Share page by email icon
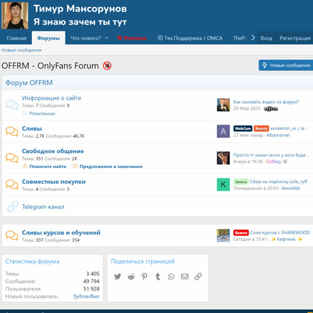Screen dimensions: 313x313 (x=184, y=276)
